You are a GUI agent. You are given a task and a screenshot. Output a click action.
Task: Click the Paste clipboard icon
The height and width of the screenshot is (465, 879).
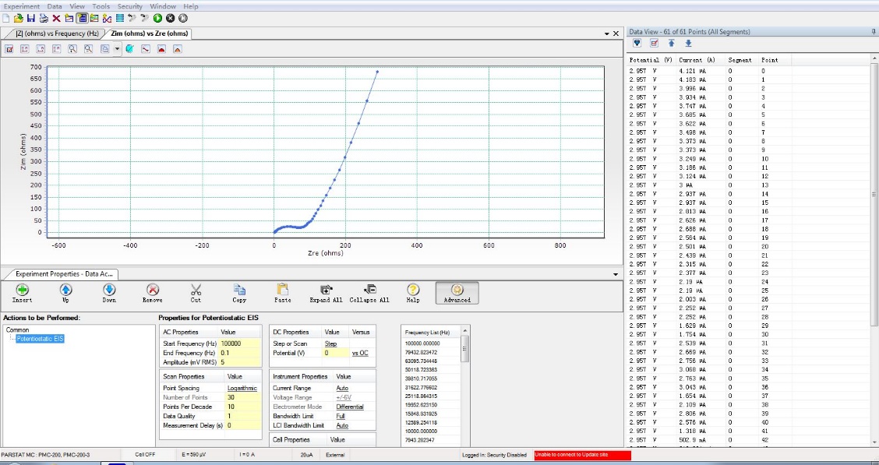pyautogui.click(x=283, y=293)
